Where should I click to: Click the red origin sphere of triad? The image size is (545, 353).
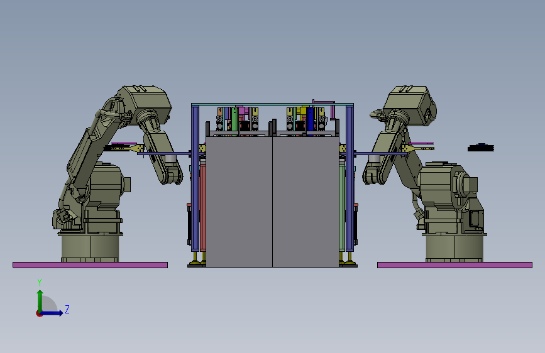(39, 313)
